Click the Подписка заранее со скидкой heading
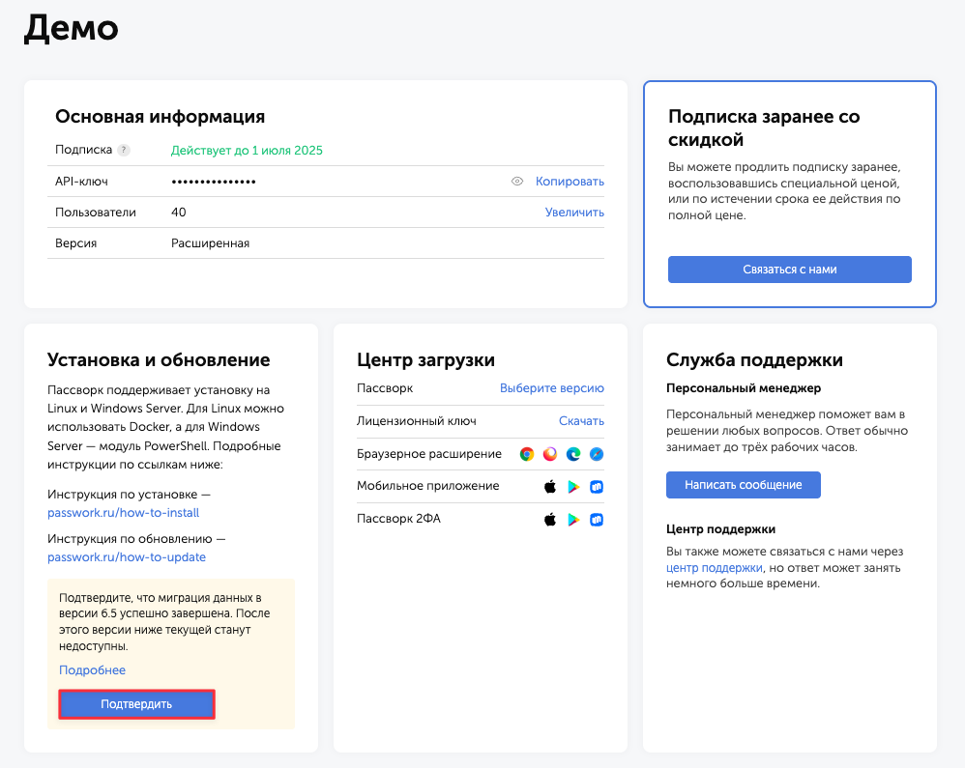 (764, 128)
